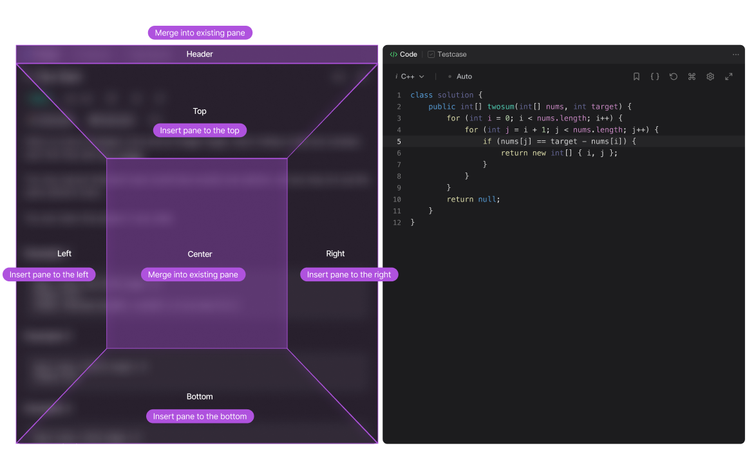The height and width of the screenshot is (457, 747).
Task: Click the reset code icon
Action: coord(673,77)
